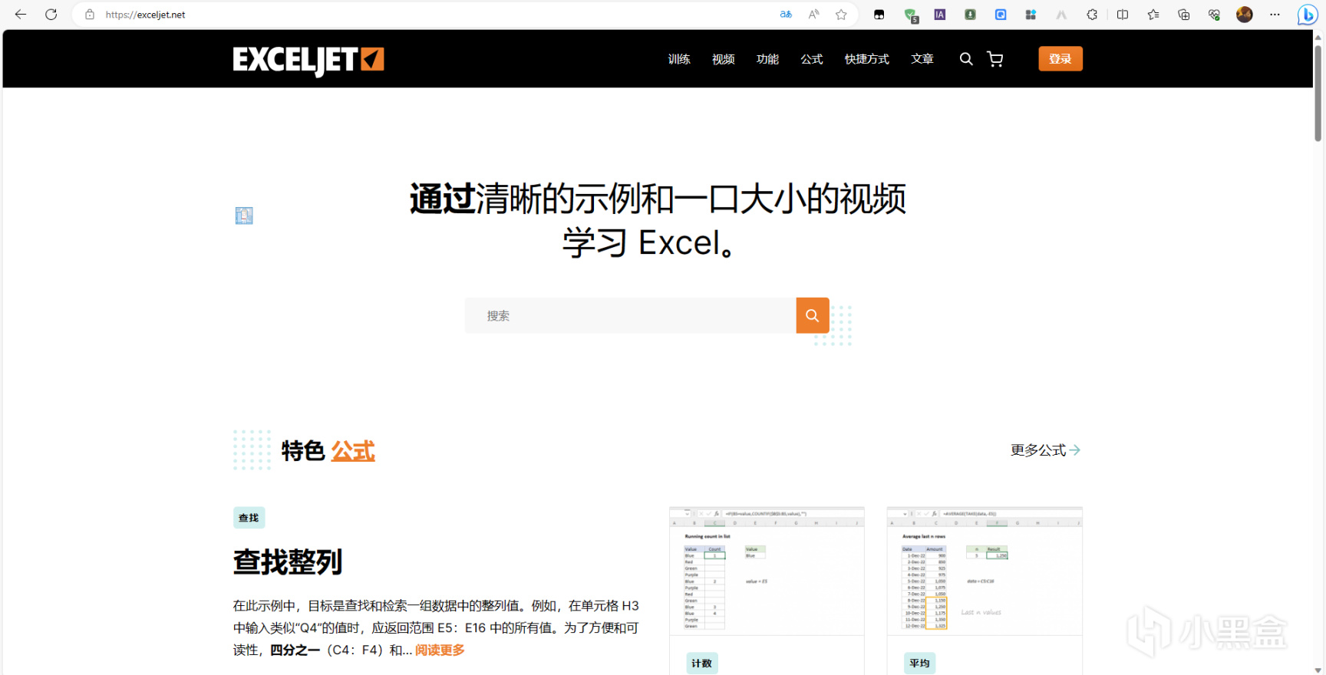Open the 查找整列 article heading
Viewport: 1326px width, 675px height.
pyautogui.click(x=288, y=562)
